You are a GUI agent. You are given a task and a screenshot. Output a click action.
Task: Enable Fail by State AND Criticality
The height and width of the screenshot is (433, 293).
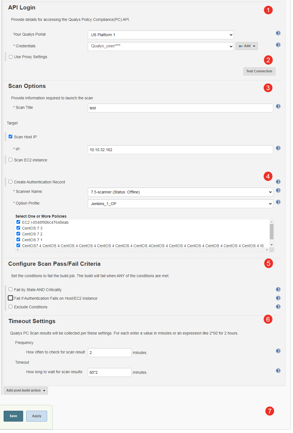coord(11,289)
